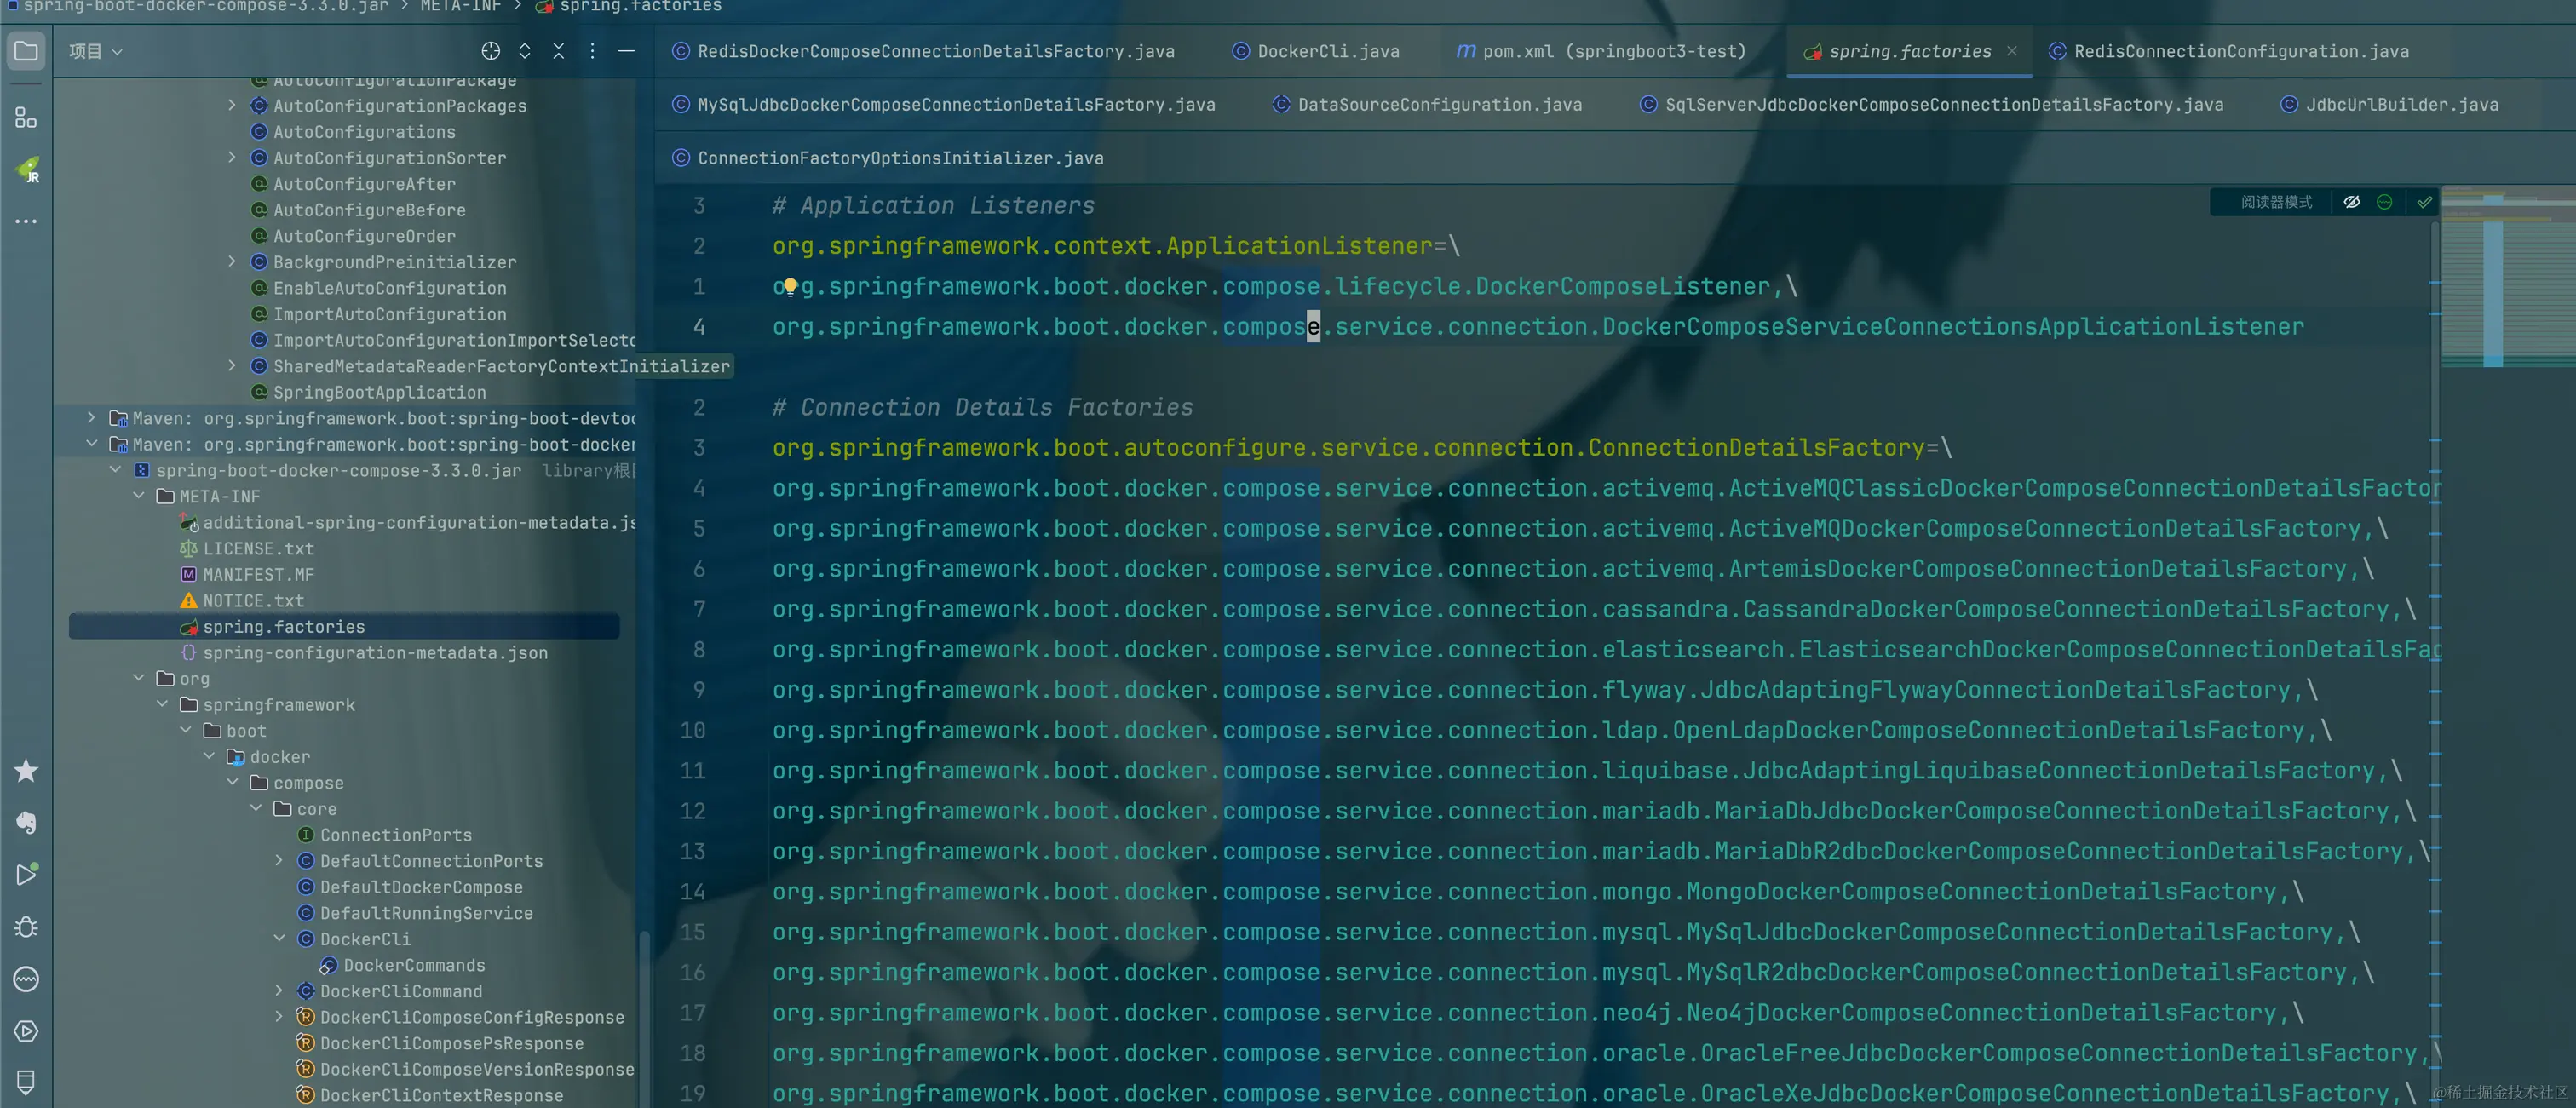Switch to the DockerCli.java tab
This screenshot has height=1108, width=2576.
1327,51
